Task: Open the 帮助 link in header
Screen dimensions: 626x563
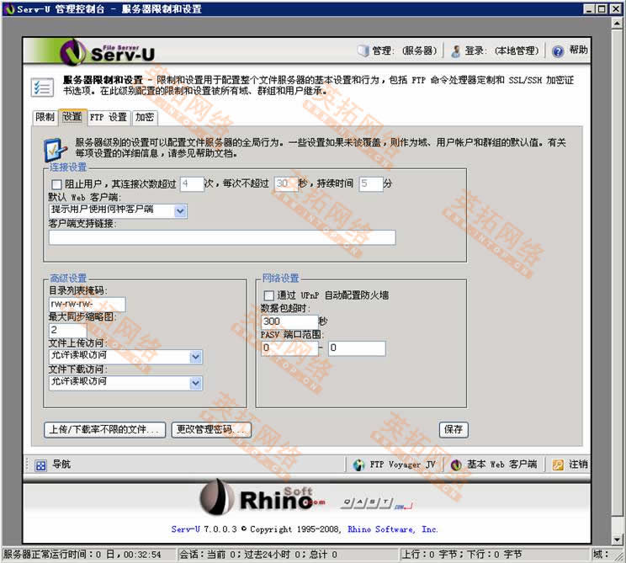Action: pyautogui.click(x=578, y=50)
